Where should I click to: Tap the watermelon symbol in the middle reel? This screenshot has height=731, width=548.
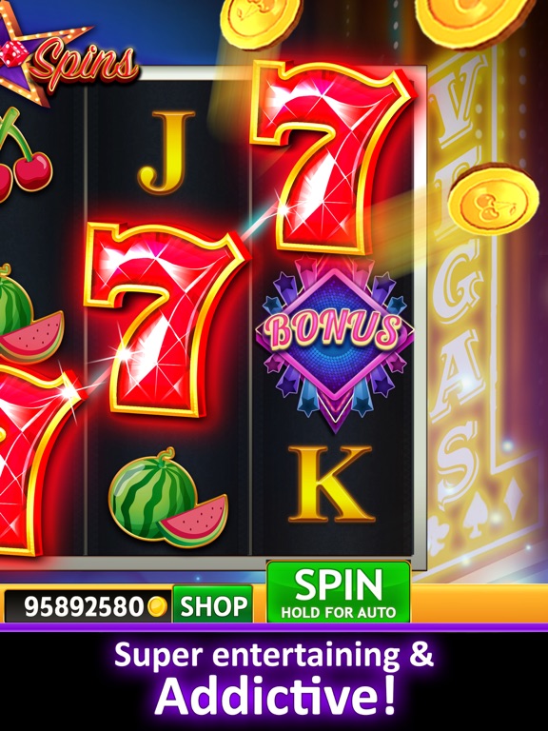click(x=168, y=498)
